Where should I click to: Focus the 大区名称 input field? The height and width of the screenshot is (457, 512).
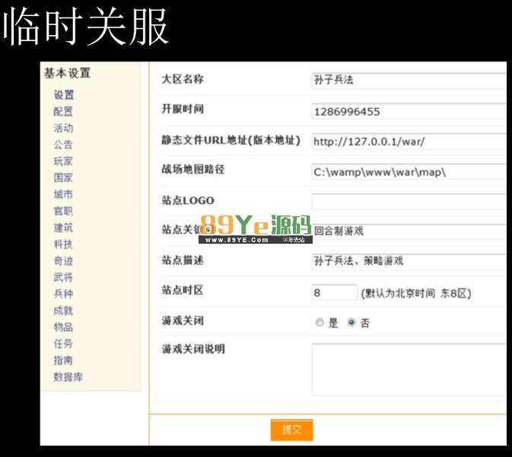(409, 81)
